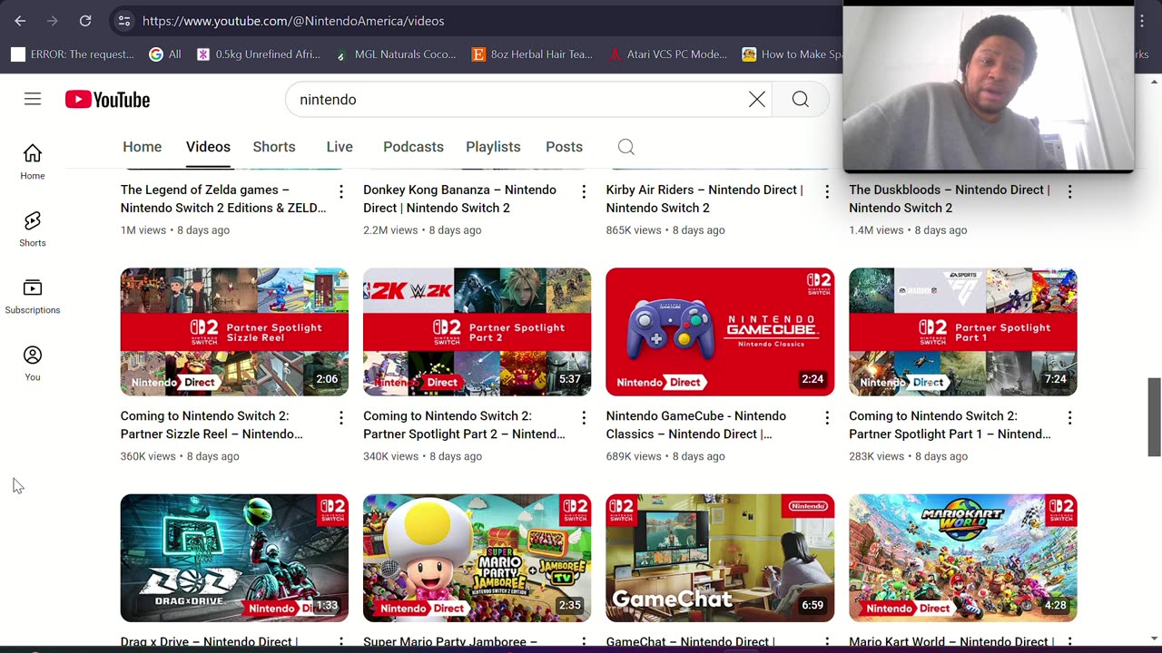Viewport: 1162px width, 653px height.
Task: Open Home in the left sidebar
Action: click(x=33, y=161)
